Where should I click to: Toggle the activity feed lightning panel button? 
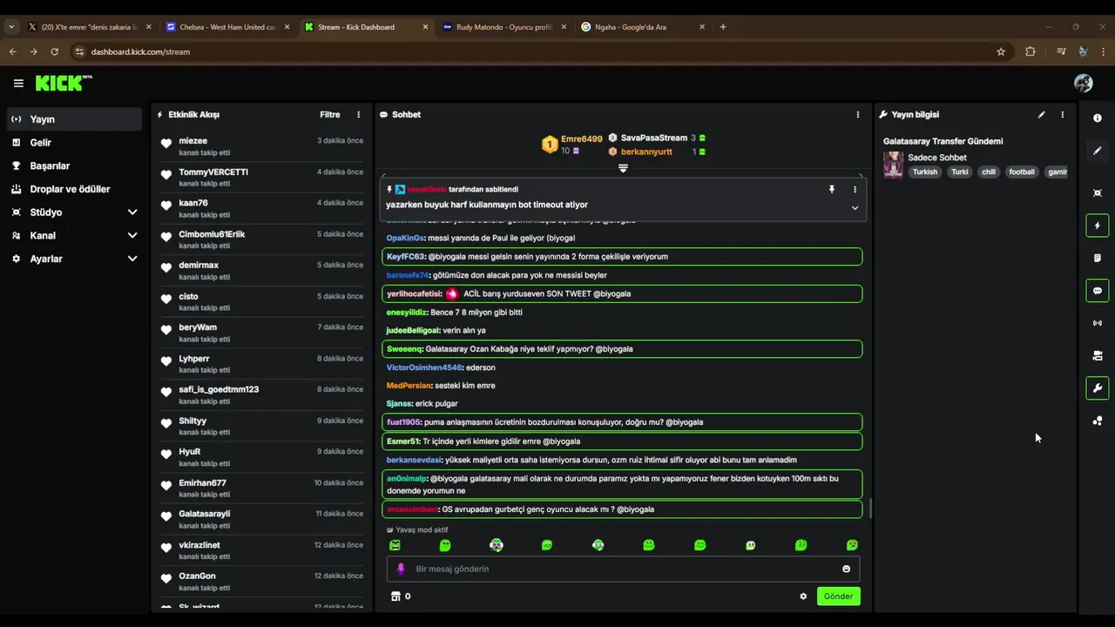(x=1098, y=226)
